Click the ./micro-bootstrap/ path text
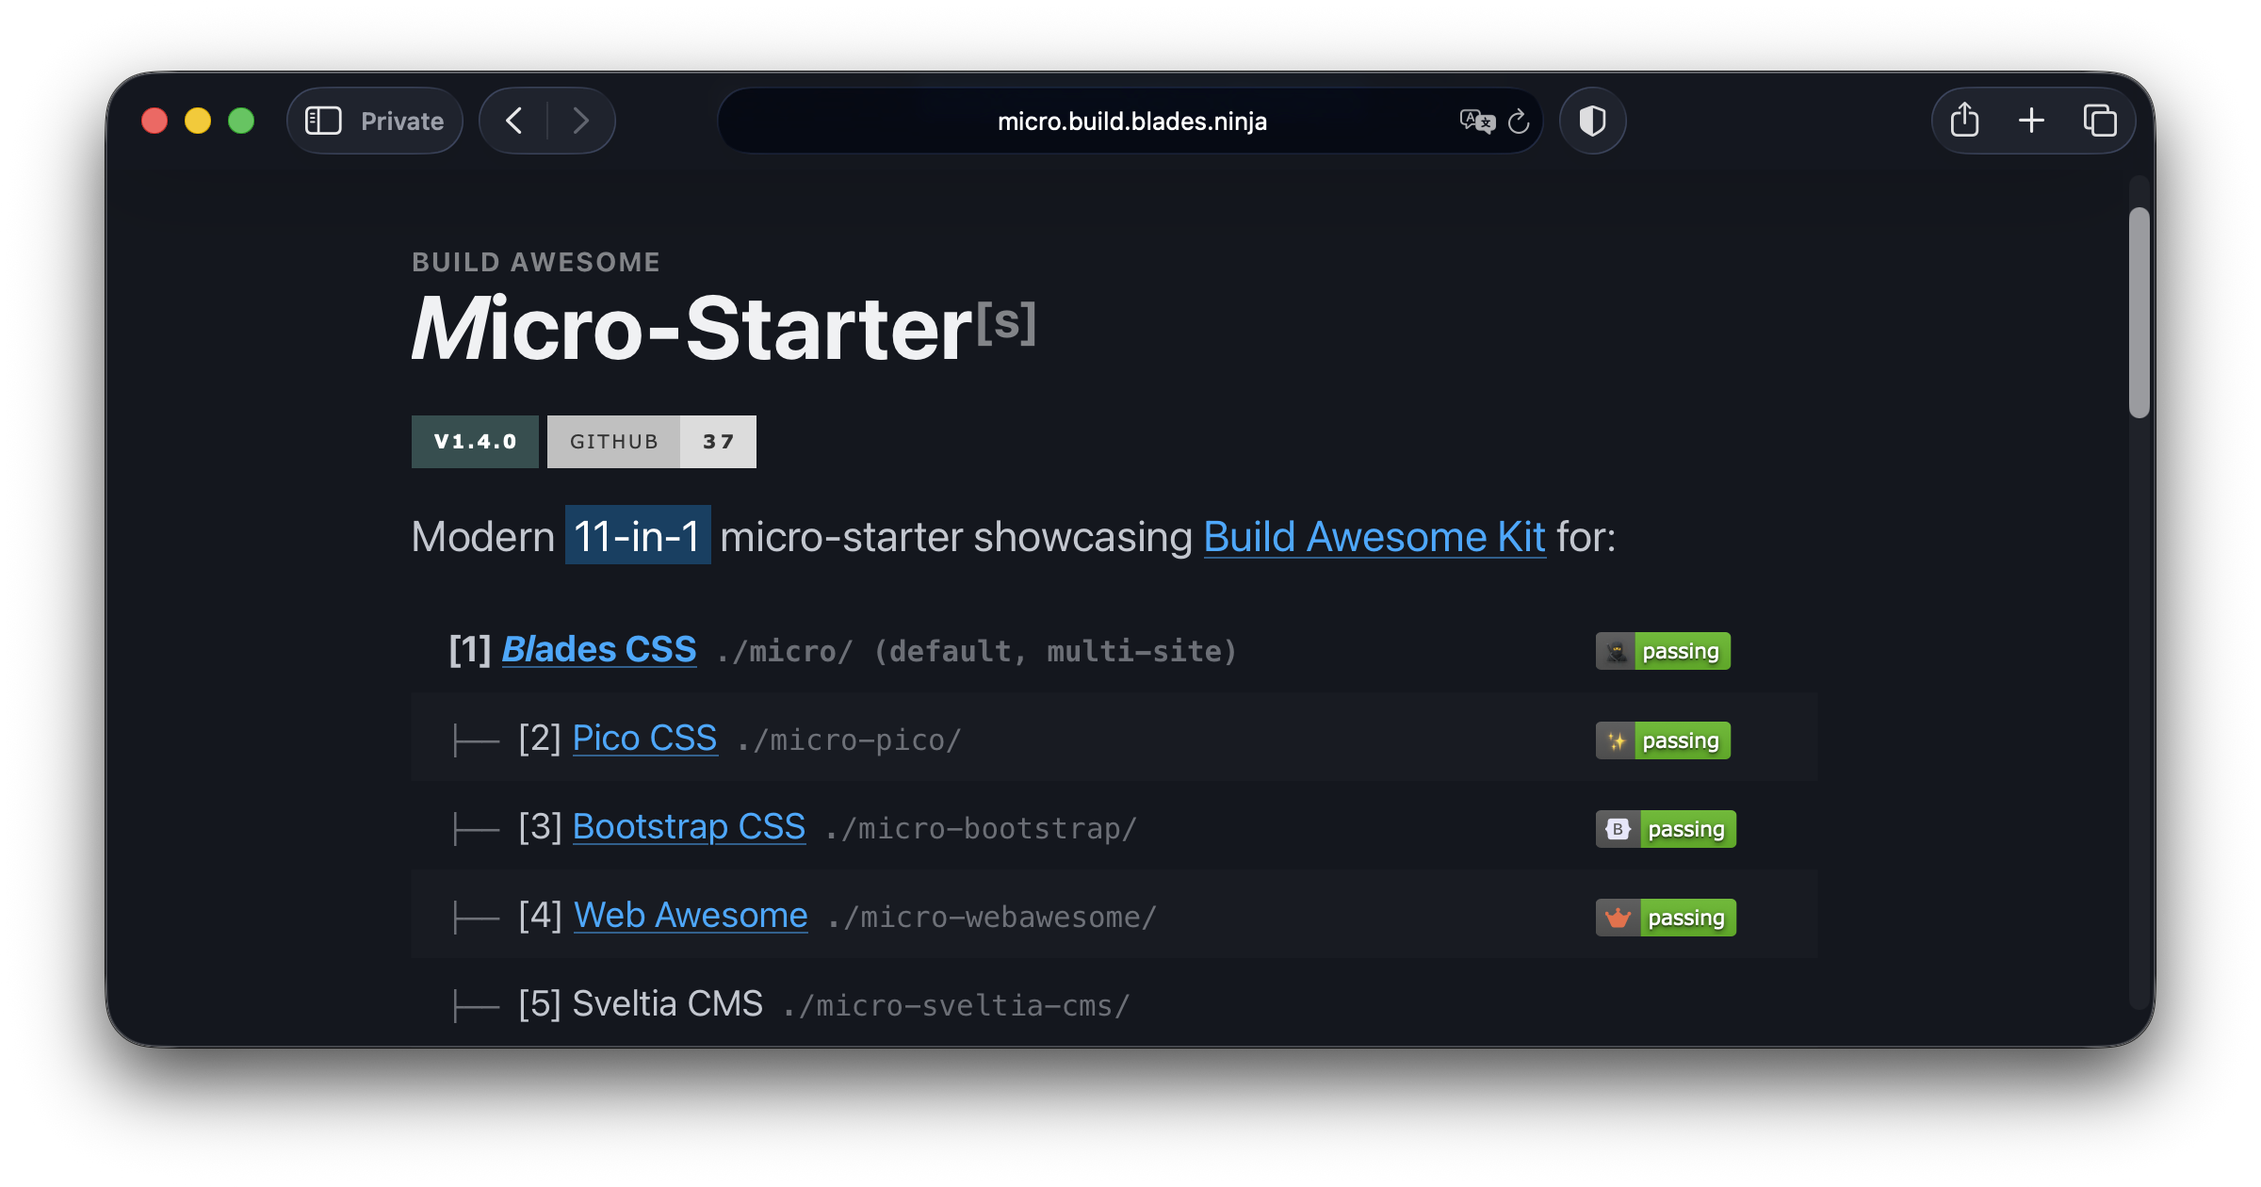The width and height of the screenshot is (2261, 1187). click(982, 829)
